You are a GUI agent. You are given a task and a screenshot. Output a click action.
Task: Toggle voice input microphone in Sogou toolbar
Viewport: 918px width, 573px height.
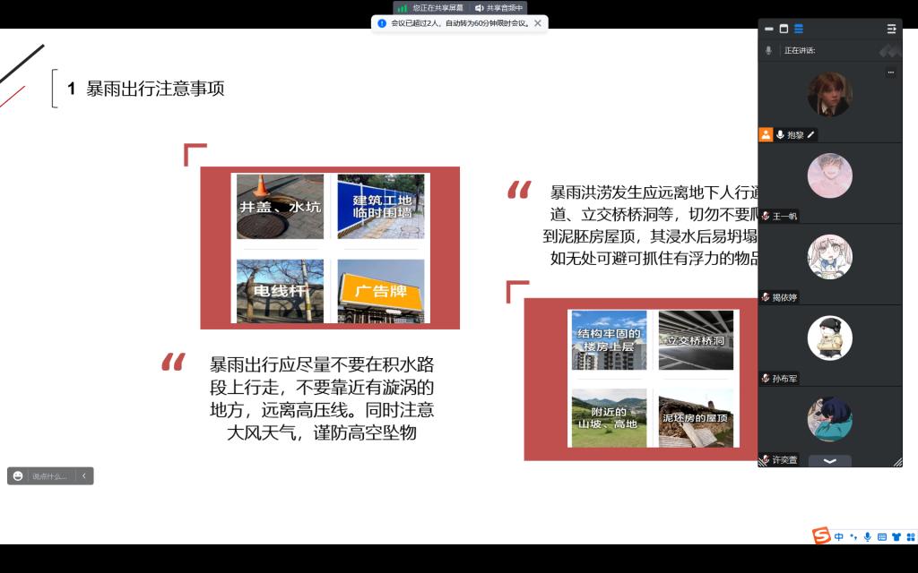coord(867,537)
